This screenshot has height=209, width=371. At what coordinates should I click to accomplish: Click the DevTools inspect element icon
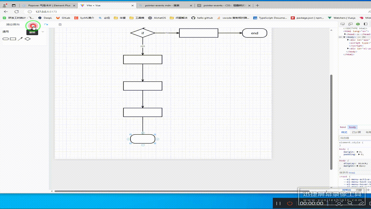343,24
